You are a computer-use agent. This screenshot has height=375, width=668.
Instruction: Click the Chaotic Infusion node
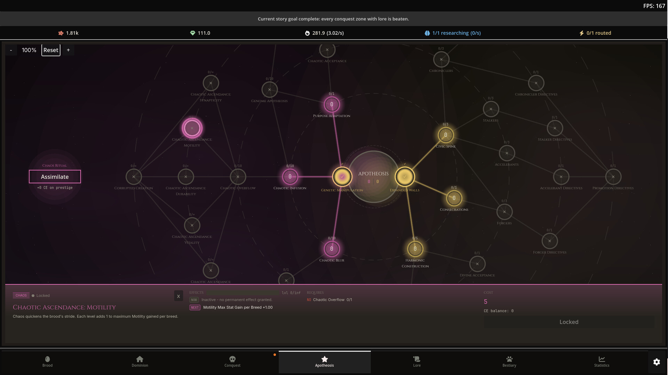290,177
